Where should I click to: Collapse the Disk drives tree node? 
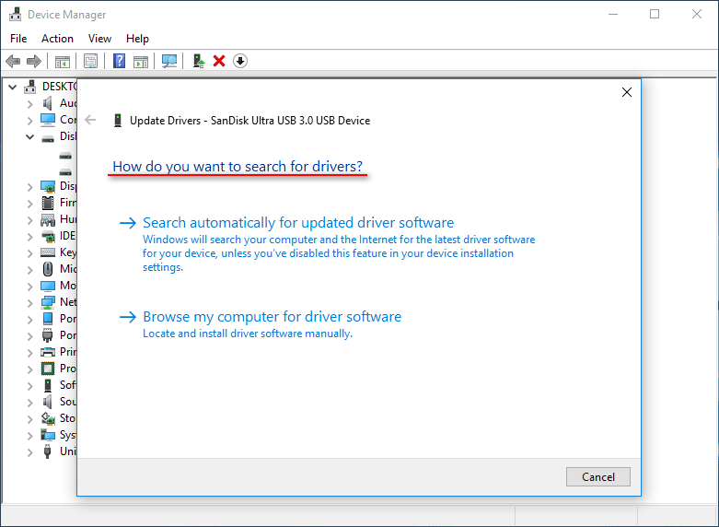pyautogui.click(x=29, y=136)
